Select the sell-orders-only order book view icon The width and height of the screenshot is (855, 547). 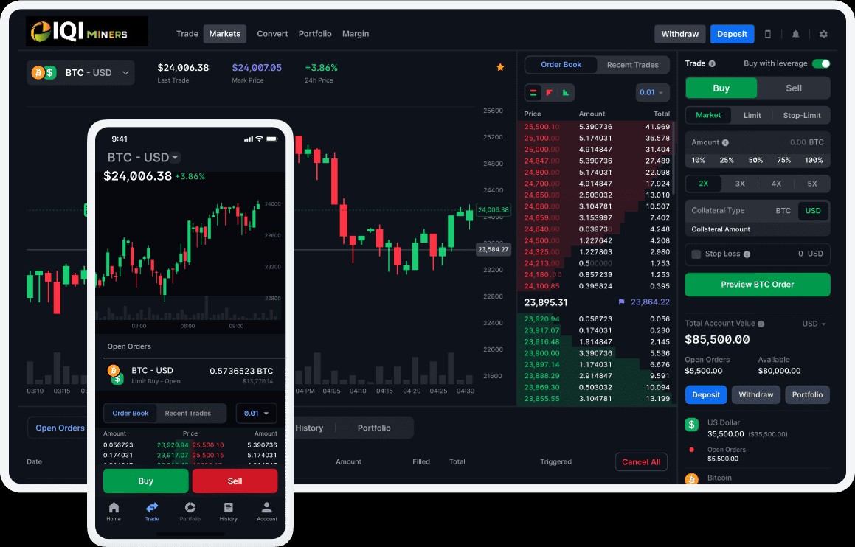pyautogui.click(x=550, y=93)
